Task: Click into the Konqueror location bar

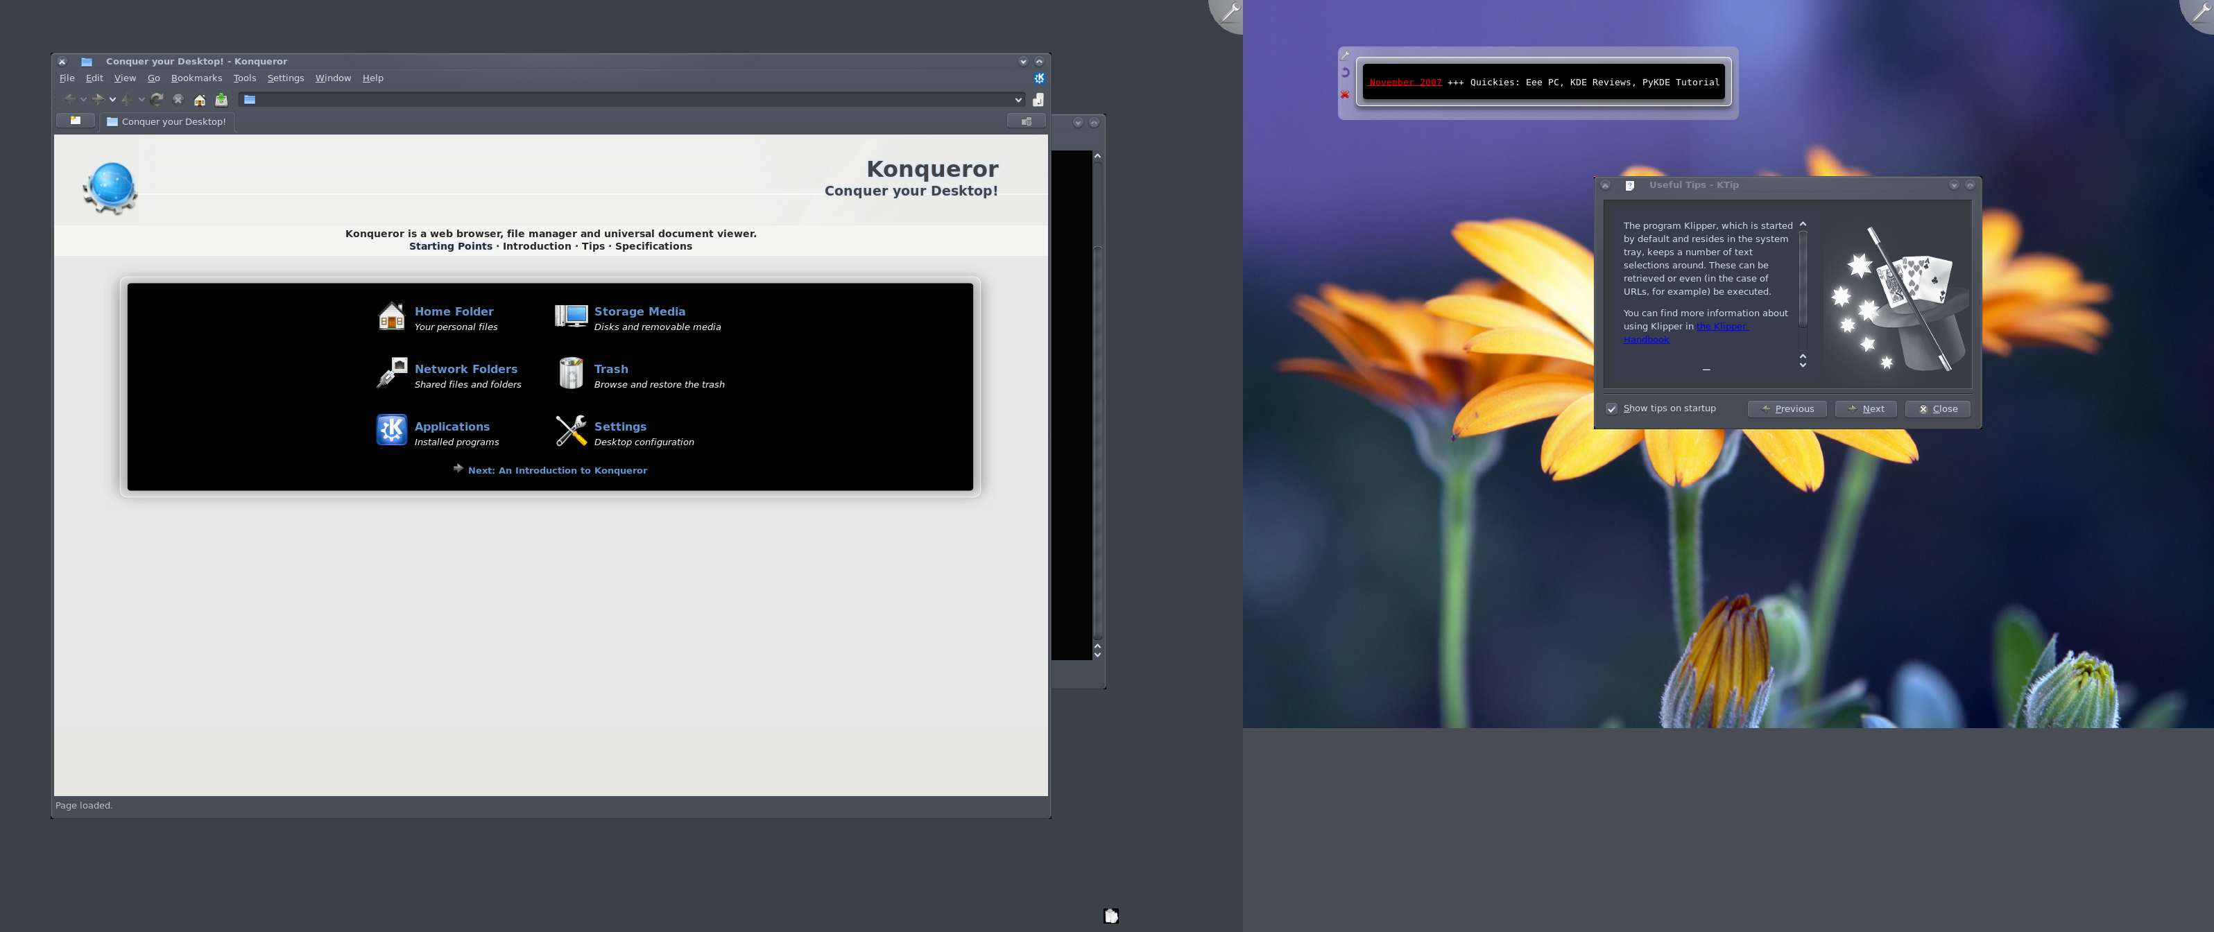Action: coord(632,100)
